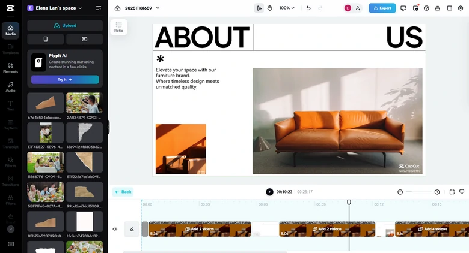Screen dimensions: 469x253
Task: Open the notifications icon with red dot
Action: coord(415,8)
